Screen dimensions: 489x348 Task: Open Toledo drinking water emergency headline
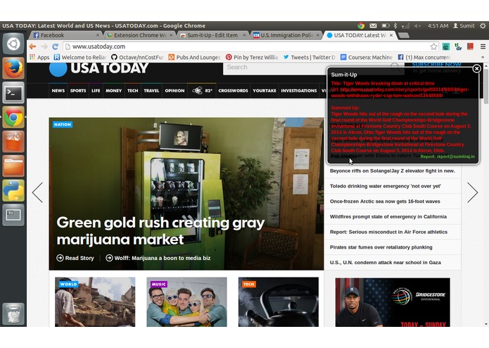coord(385,186)
